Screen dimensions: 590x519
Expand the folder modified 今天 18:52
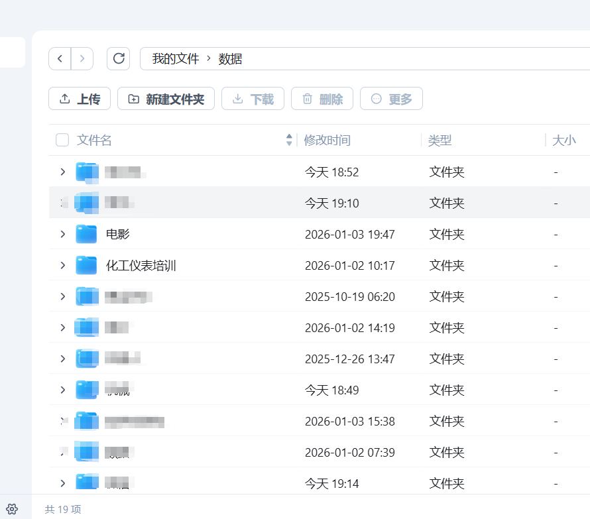click(x=63, y=172)
